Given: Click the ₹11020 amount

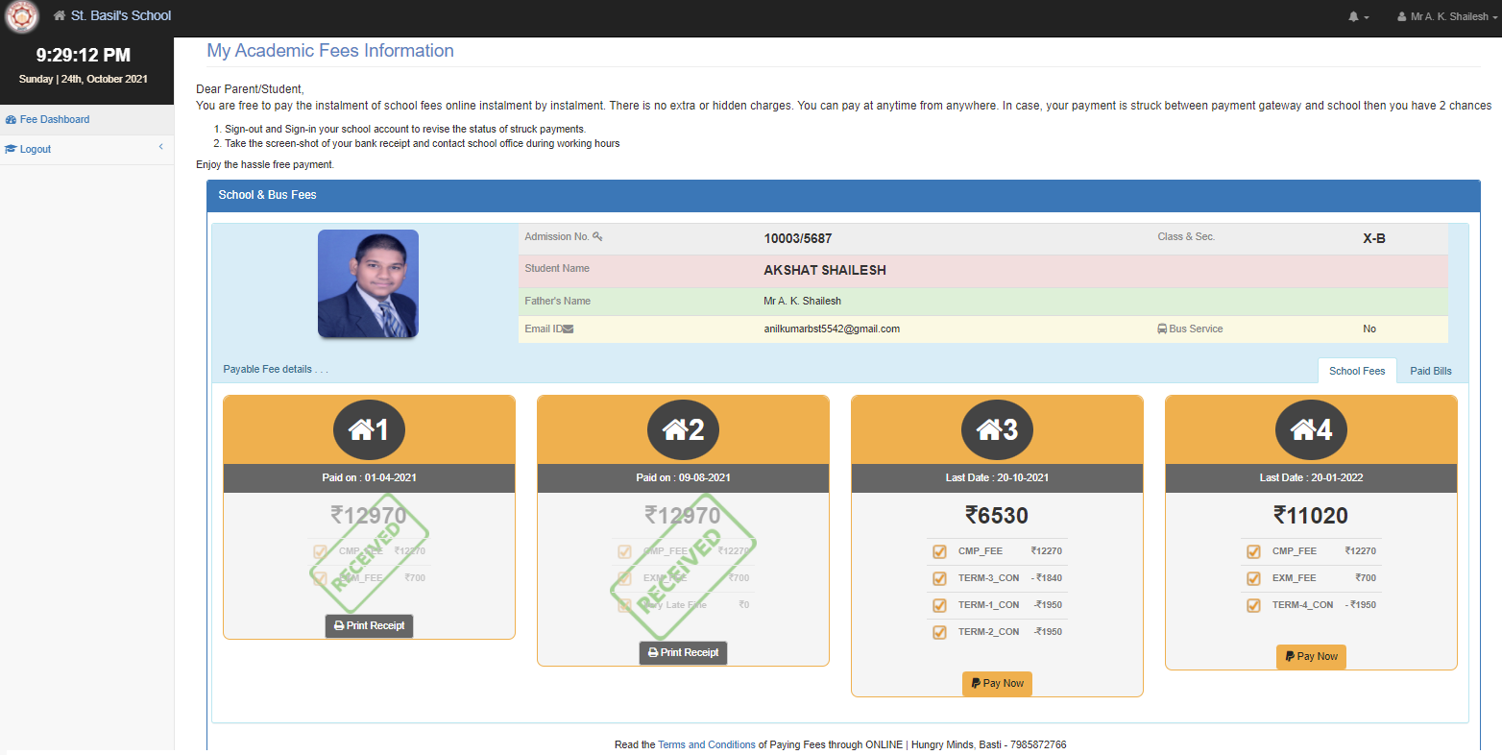Looking at the screenshot, I should click(1311, 516).
